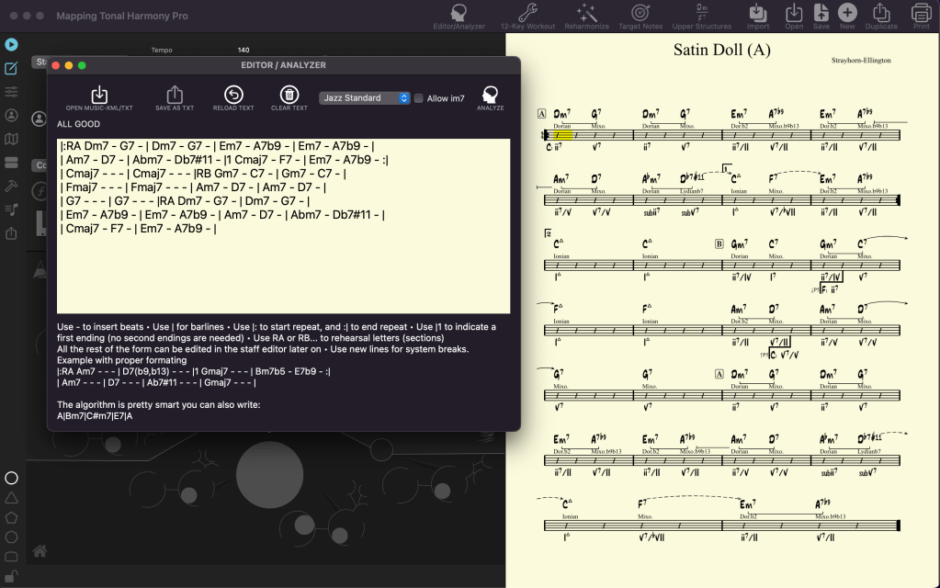
Task: Click the Open Music-XML/TXT icon
Action: point(99,96)
